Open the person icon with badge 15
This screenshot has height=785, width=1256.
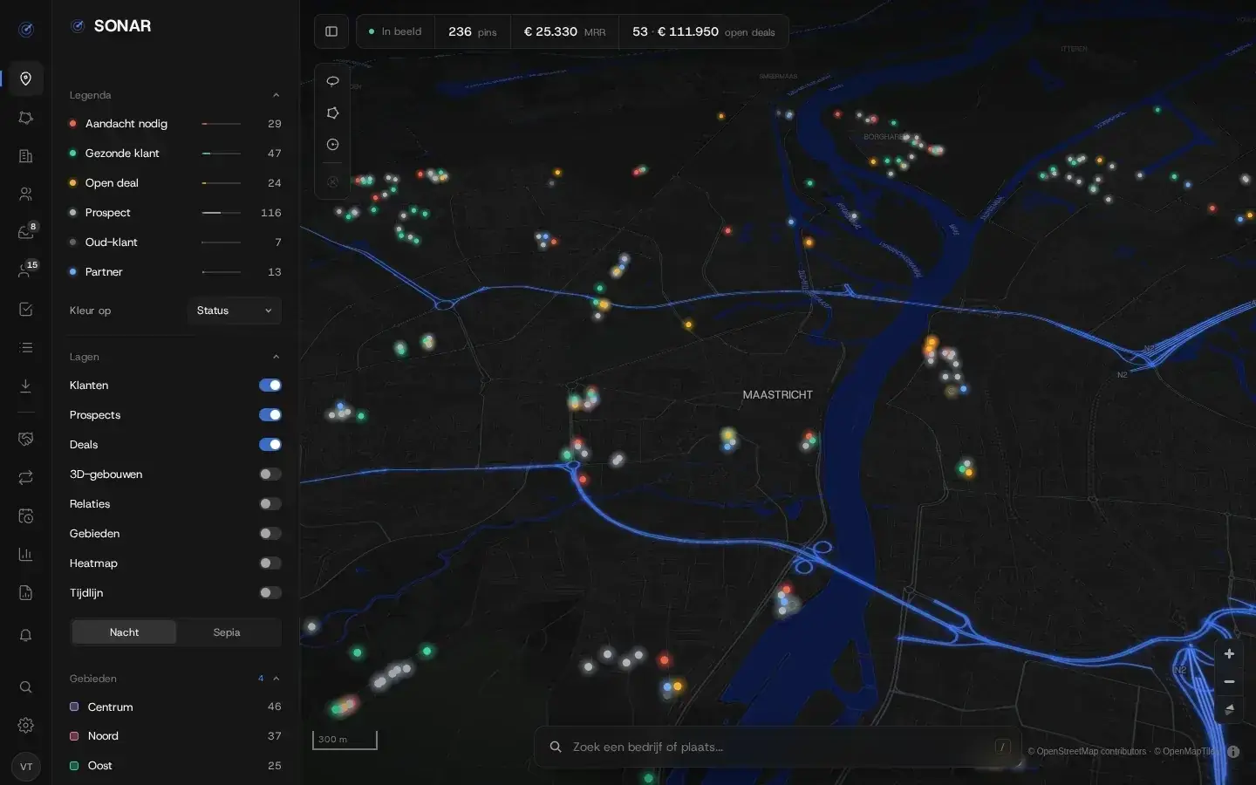click(x=26, y=270)
